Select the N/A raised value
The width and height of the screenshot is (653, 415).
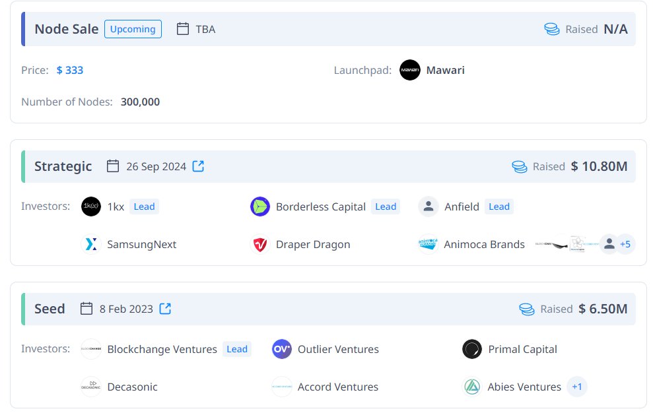pyautogui.click(x=615, y=29)
